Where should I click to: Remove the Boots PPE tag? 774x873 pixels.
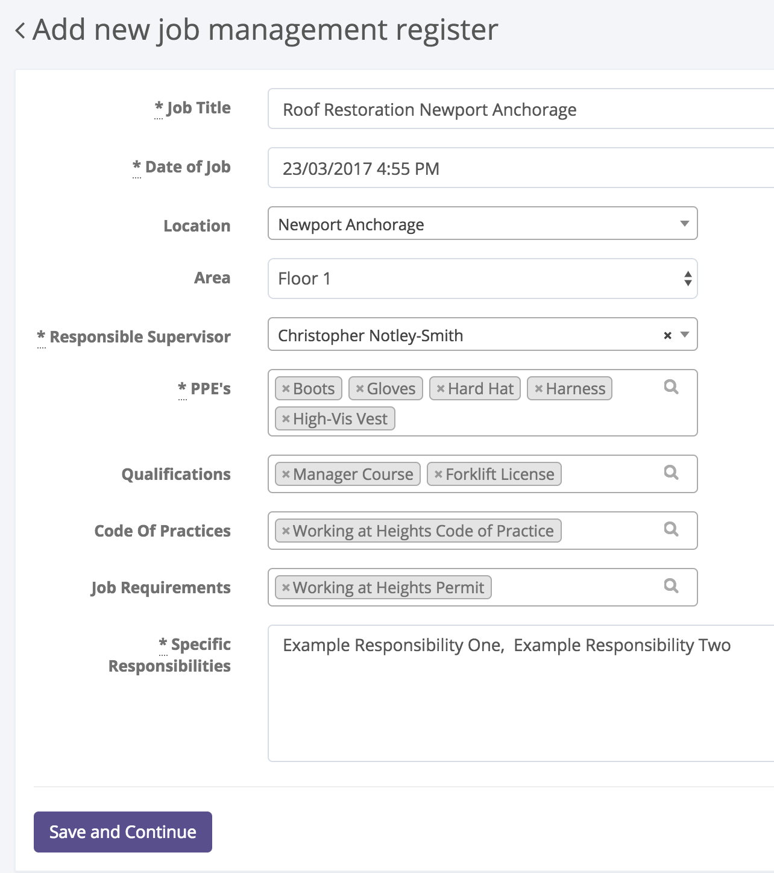[286, 389]
